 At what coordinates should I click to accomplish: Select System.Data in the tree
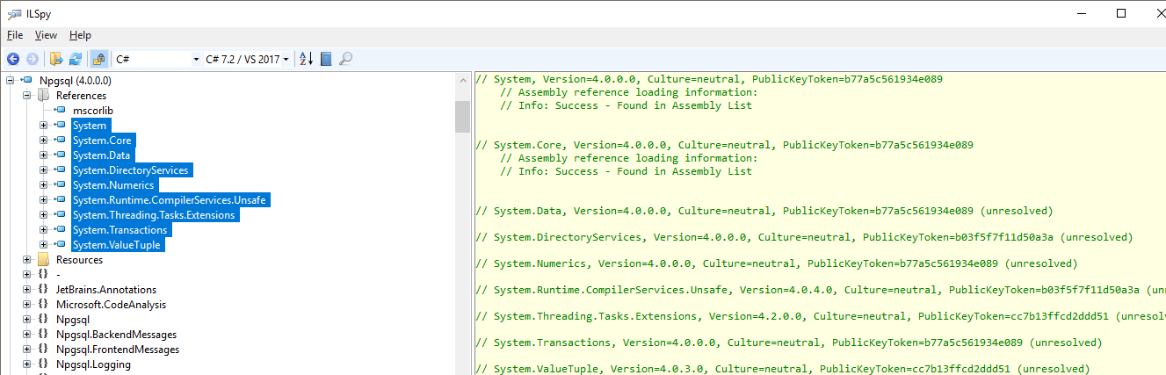coord(101,155)
